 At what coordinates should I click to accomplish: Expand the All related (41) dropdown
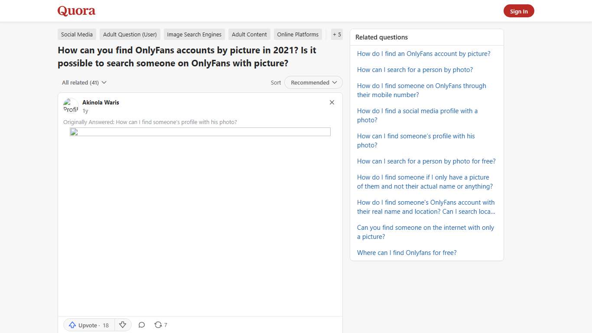pos(84,82)
